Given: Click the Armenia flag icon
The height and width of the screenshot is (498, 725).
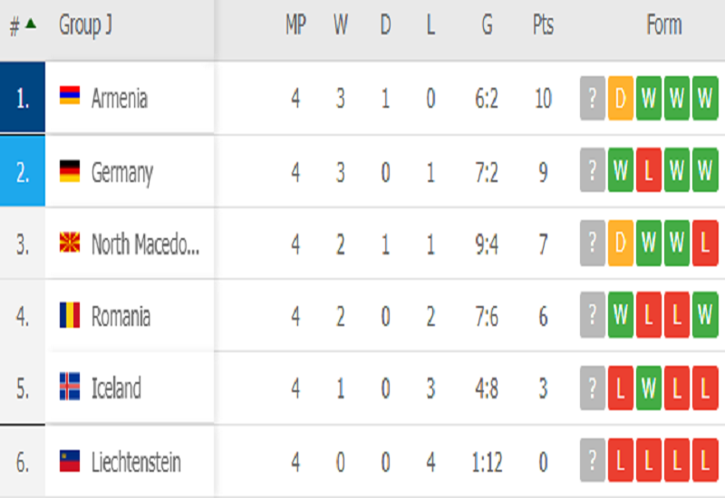Looking at the screenshot, I should pos(70,97).
